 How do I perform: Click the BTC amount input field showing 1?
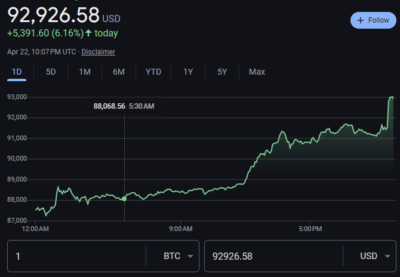[x=76, y=256]
